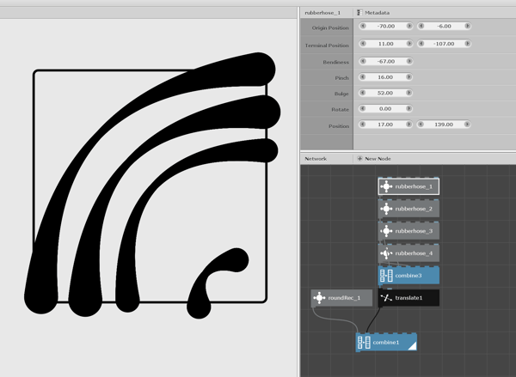Image resolution: width=516 pixels, height=377 pixels.
Task: Click the rubberhose_1 title in parameters header
Action: (x=322, y=13)
